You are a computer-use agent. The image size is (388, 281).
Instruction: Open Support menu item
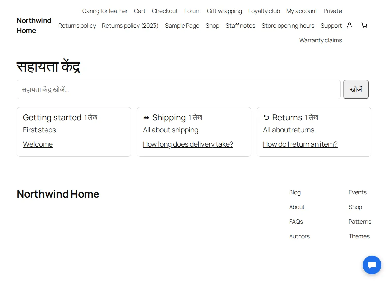click(331, 26)
